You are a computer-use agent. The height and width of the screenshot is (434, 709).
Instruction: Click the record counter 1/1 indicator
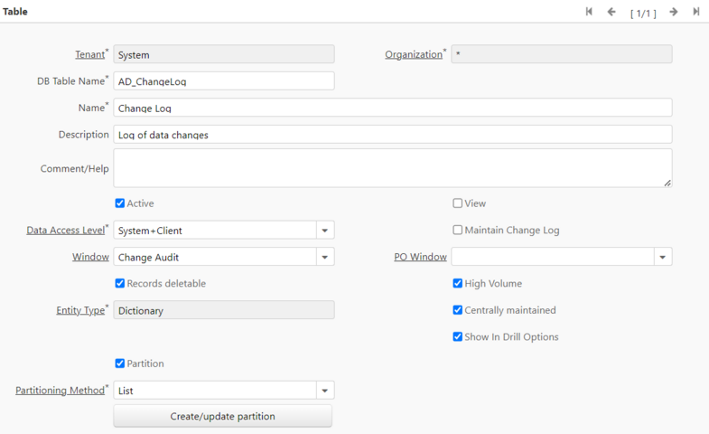(643, 13)
